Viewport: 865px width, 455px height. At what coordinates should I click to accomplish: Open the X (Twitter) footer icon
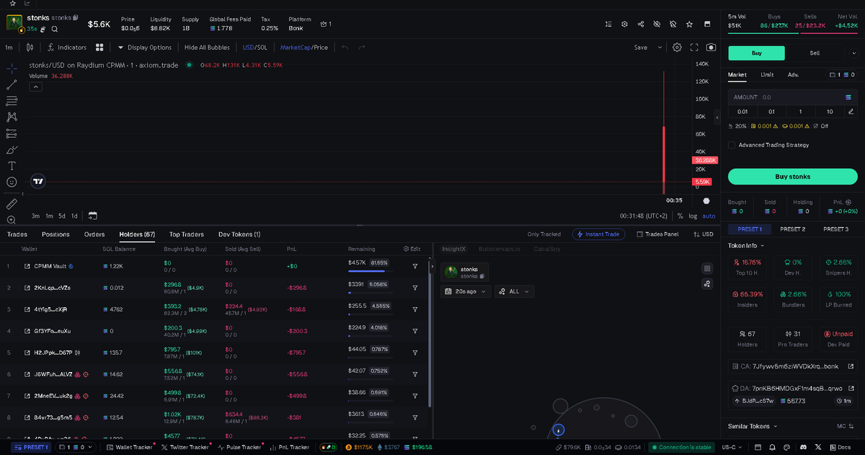point(819,447)
